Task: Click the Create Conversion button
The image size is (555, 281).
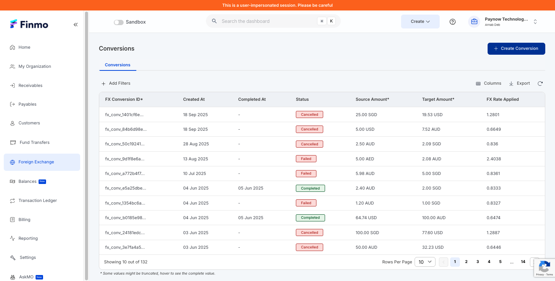Action: click(x=516, y=48)
